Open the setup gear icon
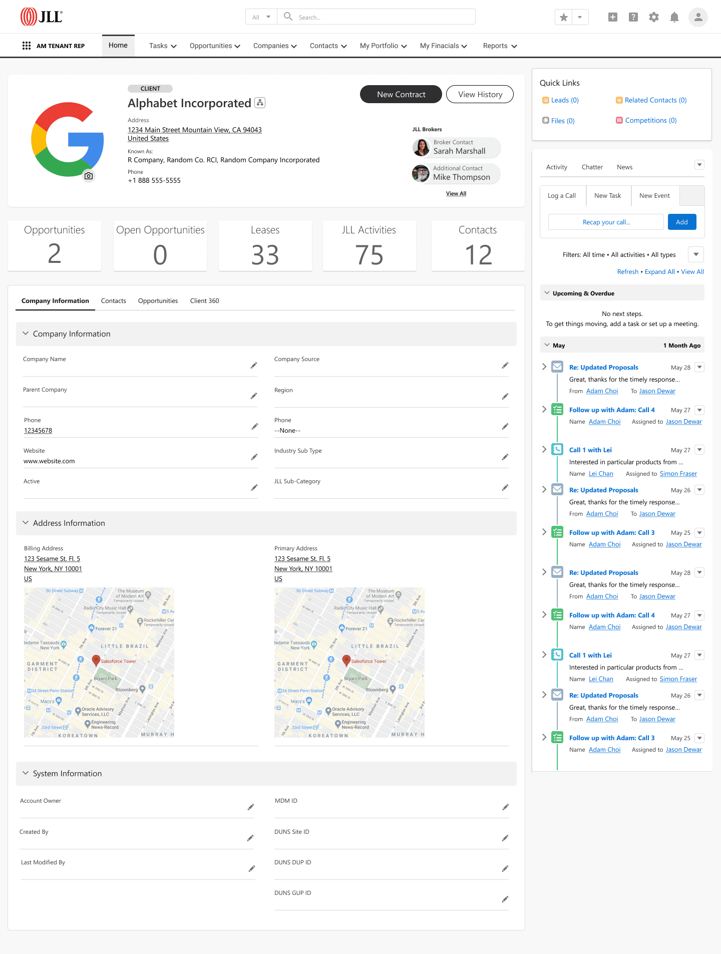This screenshot has height=954, width=721. coord(654,17)
